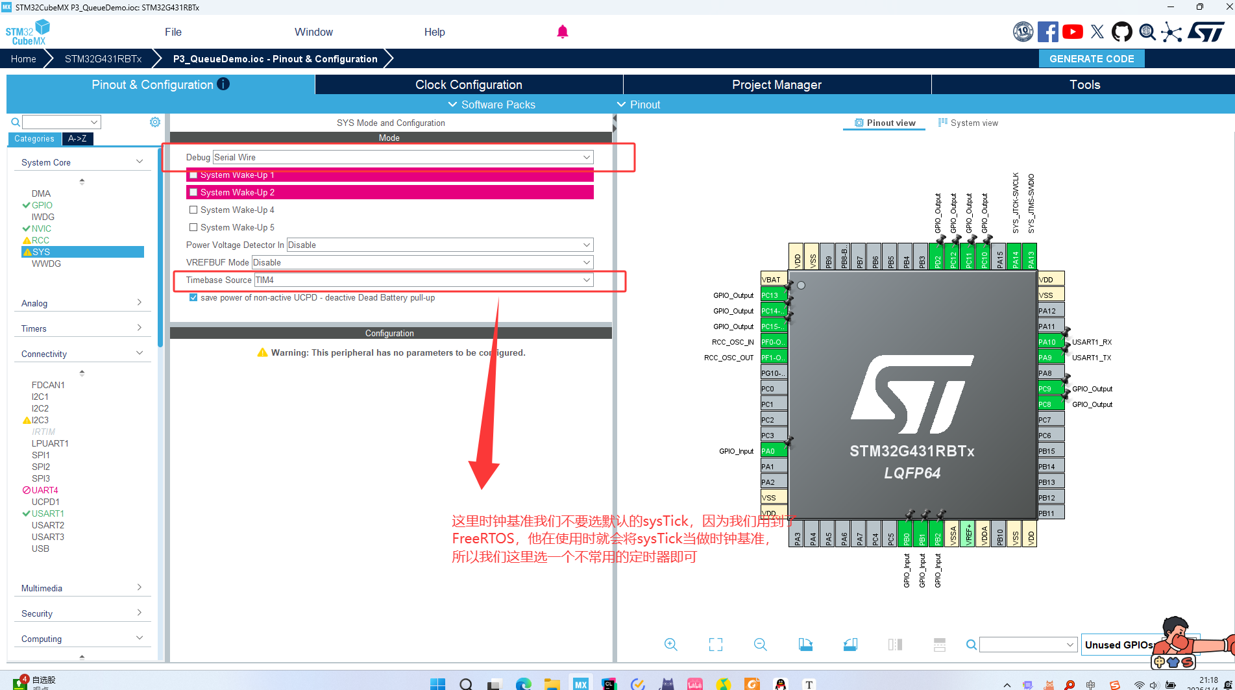Collapse the System Core category
This screenshot has height=690, width=1235.
pyautogui.click(x=82, y=162)
